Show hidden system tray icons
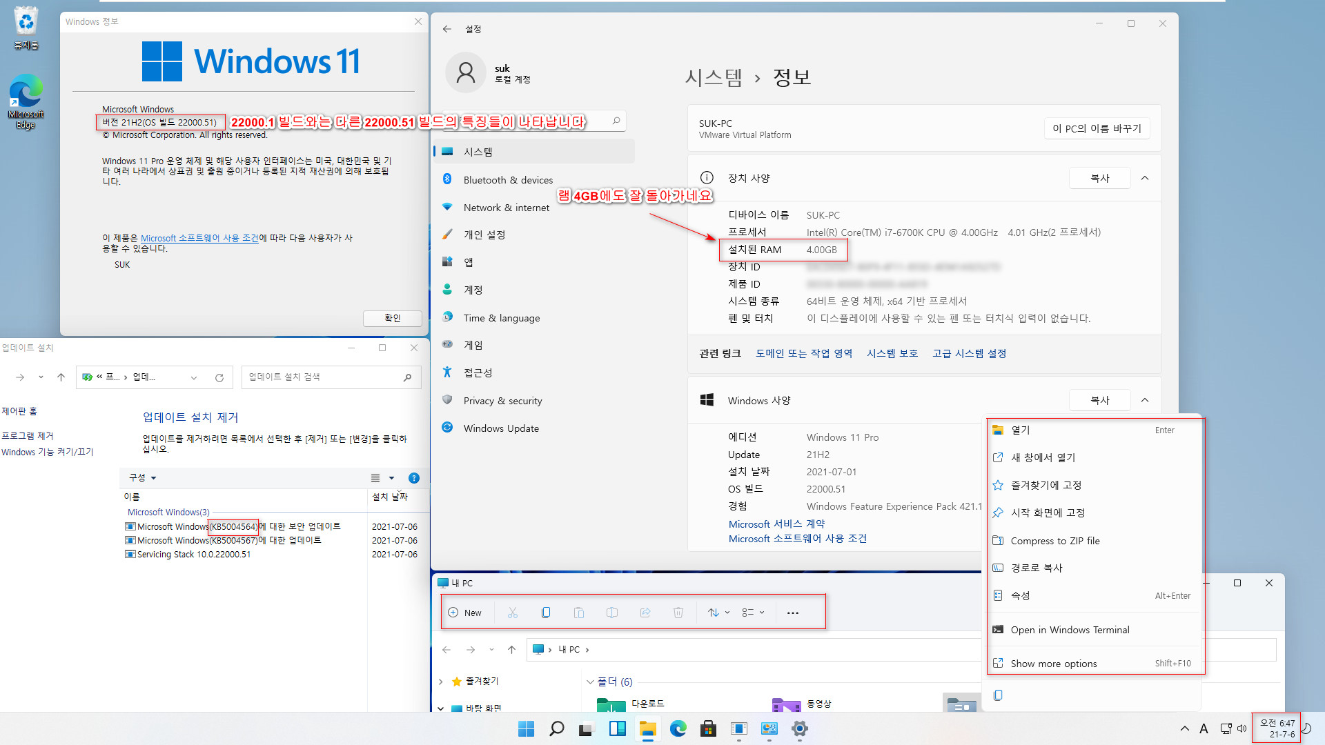1325x745 pixels. click(x=1184, y=728)
